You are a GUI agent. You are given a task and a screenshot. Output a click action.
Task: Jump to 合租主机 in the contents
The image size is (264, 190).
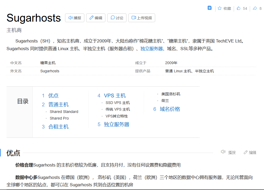coord(58,127)
